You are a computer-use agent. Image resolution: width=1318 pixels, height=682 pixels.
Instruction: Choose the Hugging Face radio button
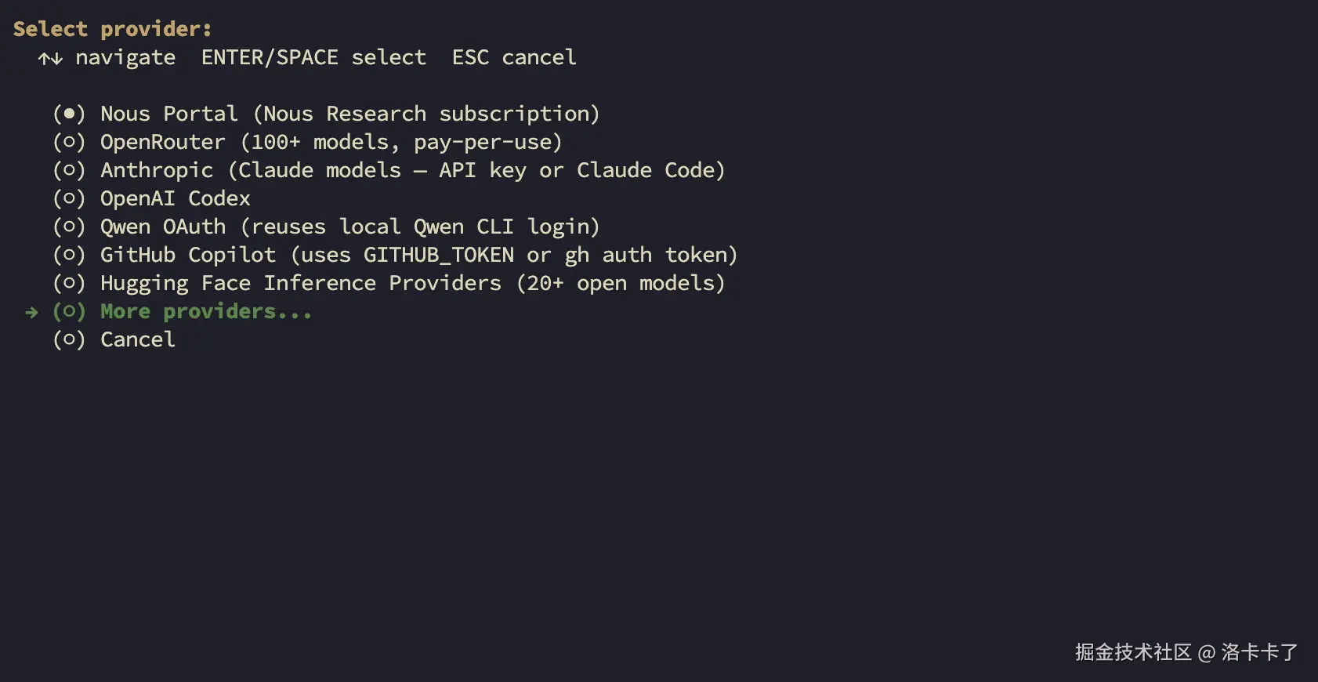69,284
